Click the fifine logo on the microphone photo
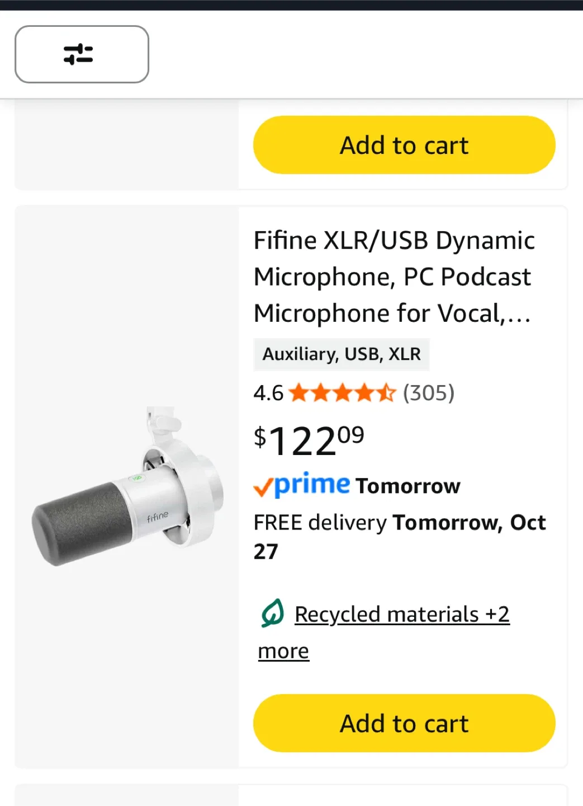The height and width of the screenshot is (806, 583). coord(158,516)
